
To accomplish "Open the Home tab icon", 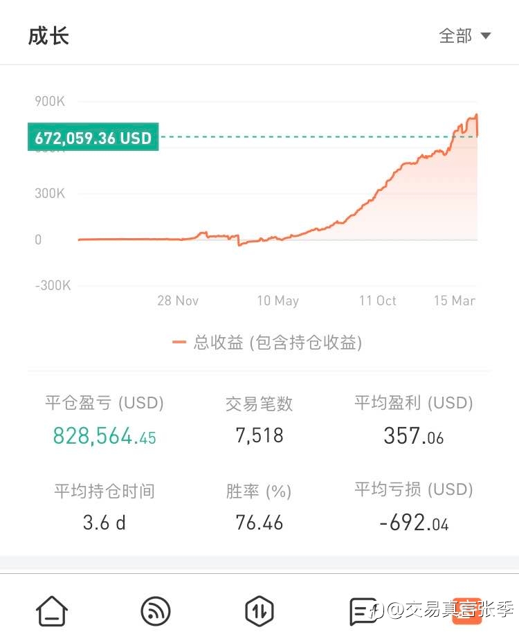I will click(x=52, y=611).
